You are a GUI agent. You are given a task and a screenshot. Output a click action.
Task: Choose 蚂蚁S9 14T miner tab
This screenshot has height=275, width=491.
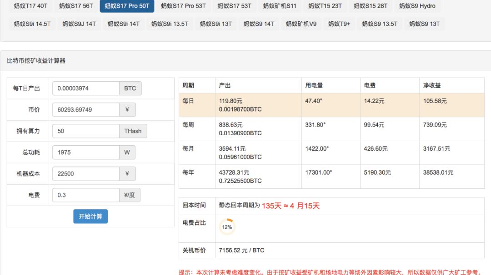[259, 24]
